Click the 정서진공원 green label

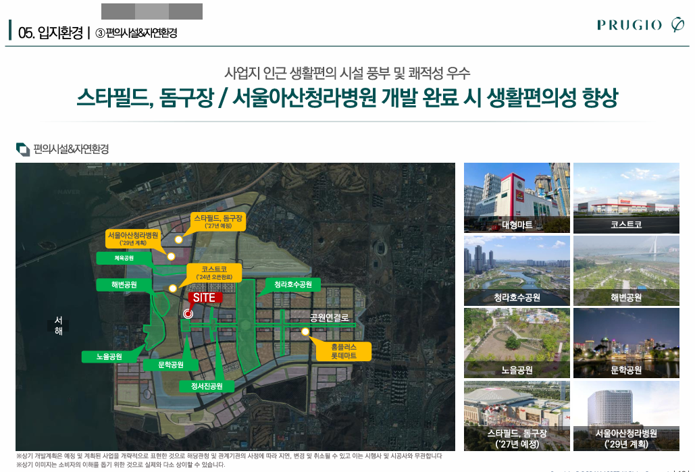207,386
